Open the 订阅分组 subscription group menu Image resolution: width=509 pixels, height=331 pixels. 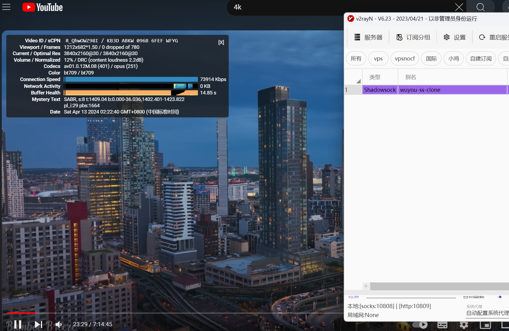(413, 37)
